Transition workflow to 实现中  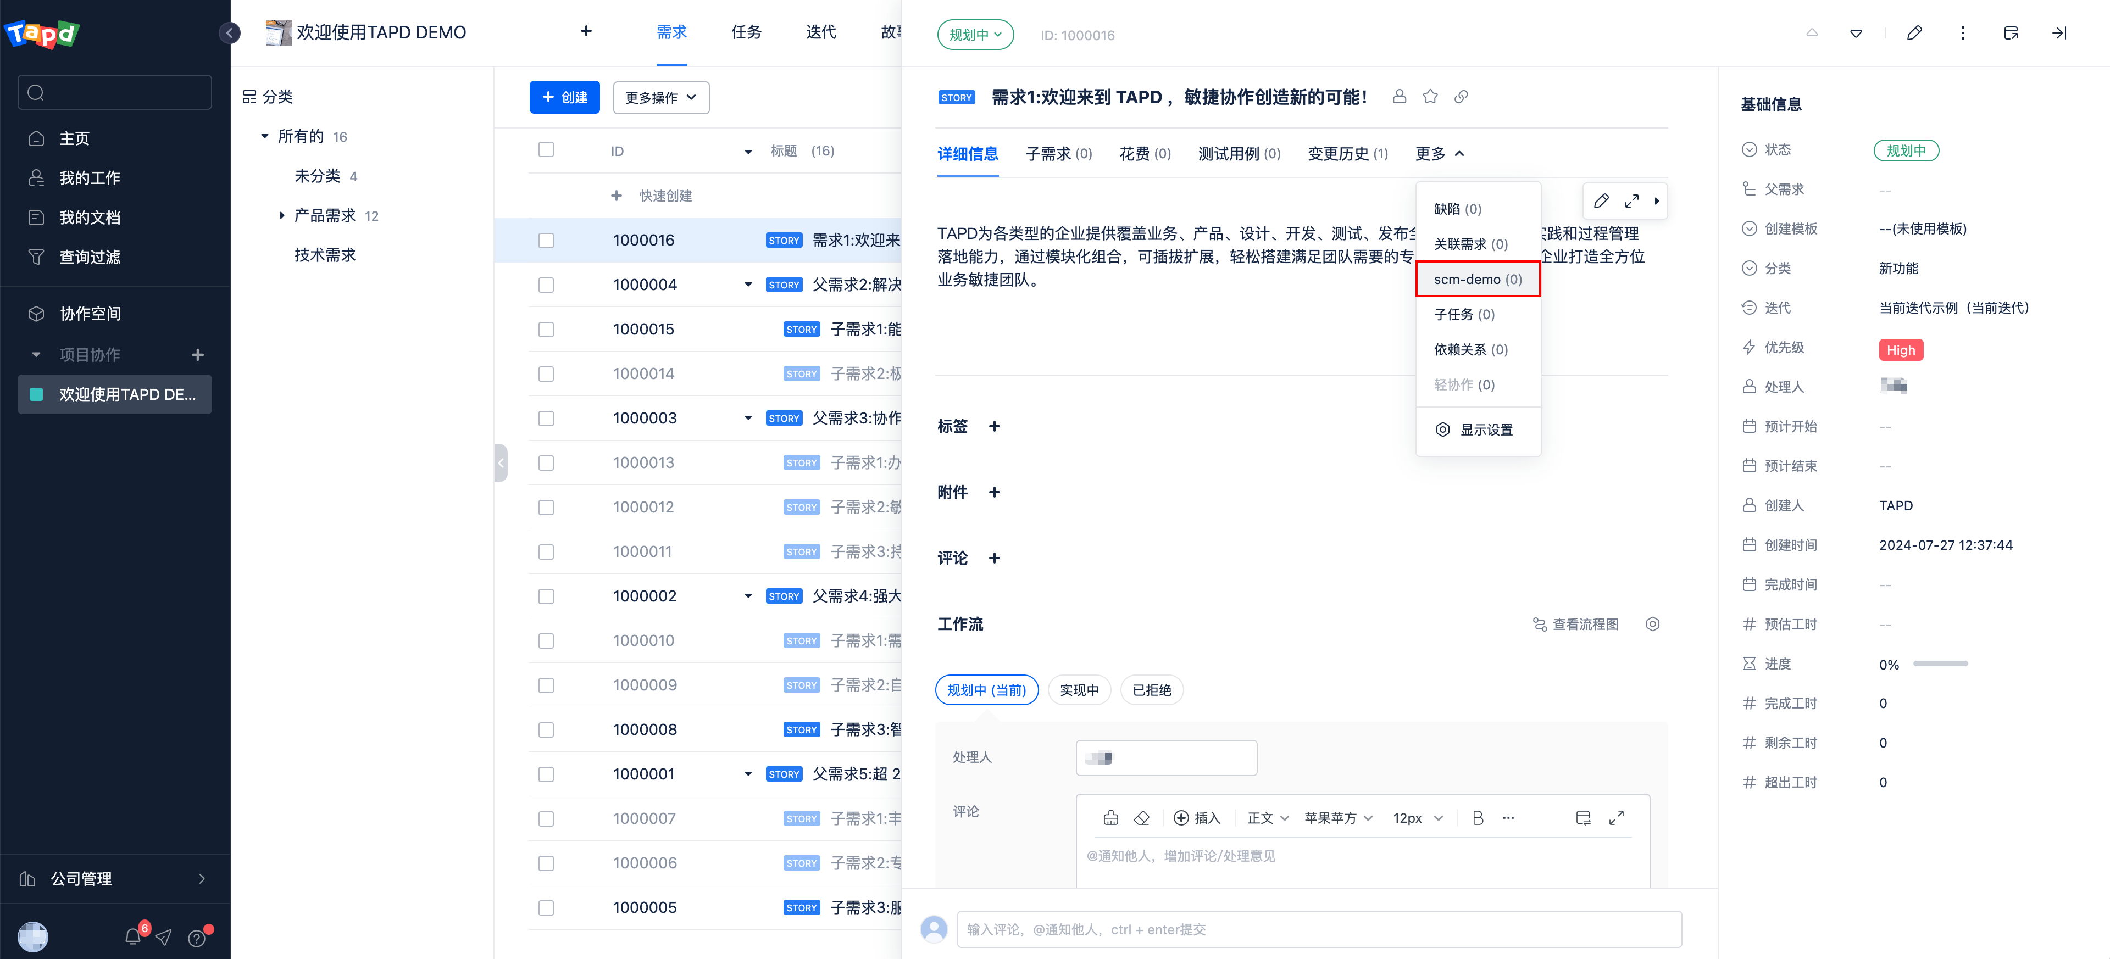1079,690
